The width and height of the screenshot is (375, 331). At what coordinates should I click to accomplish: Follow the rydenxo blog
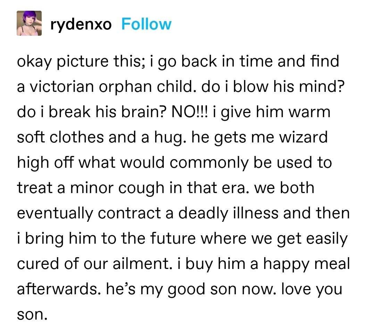(x=146, y=24)
